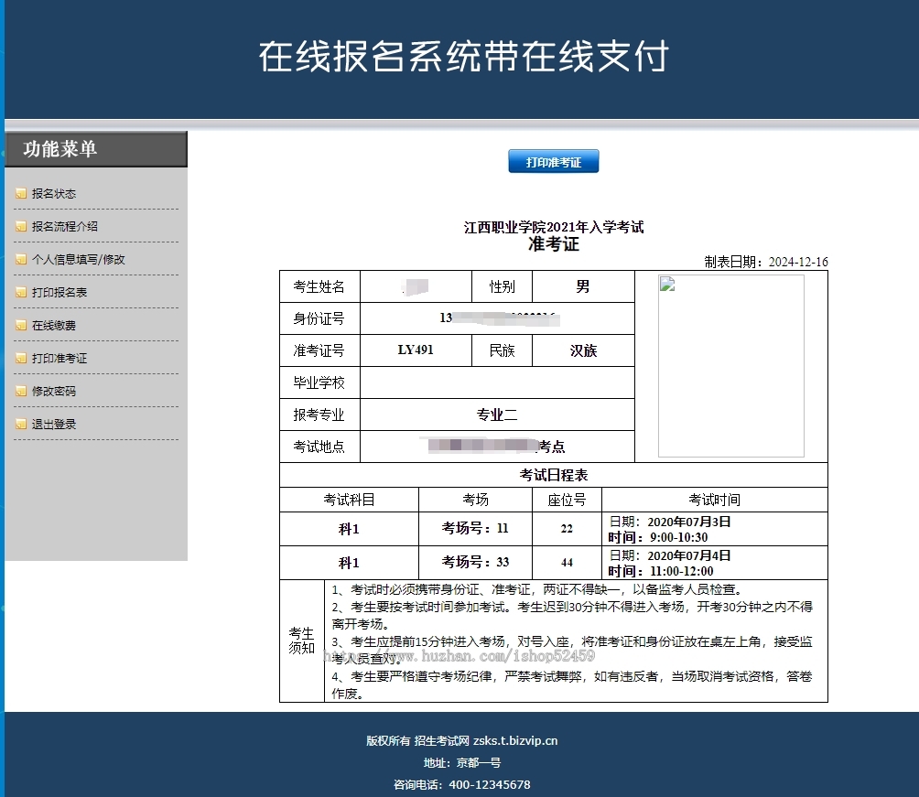Open the 报名状态 menu item
This screenshot has height=797, width=919.
click(x=54, y=193)
